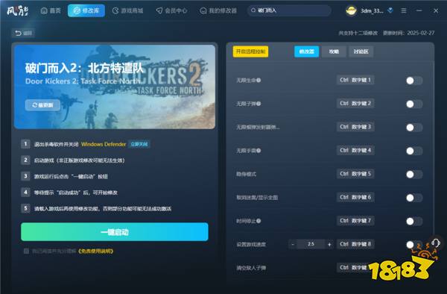Enable the 无限生命 toggle
447x294 pixels.
pos(414,81)
